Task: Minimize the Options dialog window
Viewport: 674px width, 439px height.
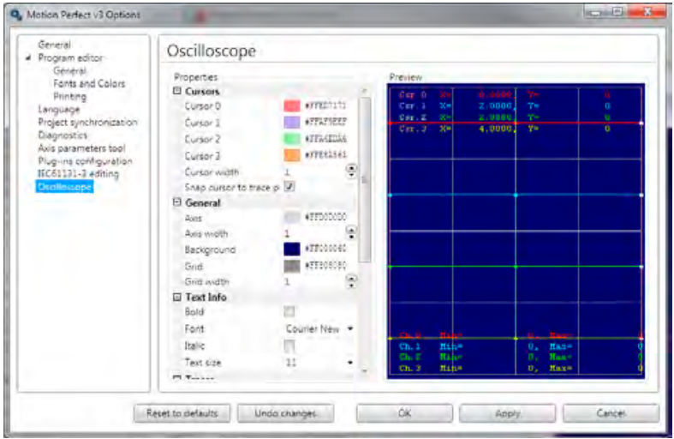Action: pyautogui.click(x=596, y=13)
